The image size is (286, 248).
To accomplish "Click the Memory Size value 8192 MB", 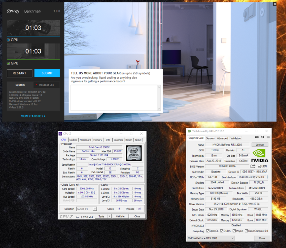I will pos(215,199).
